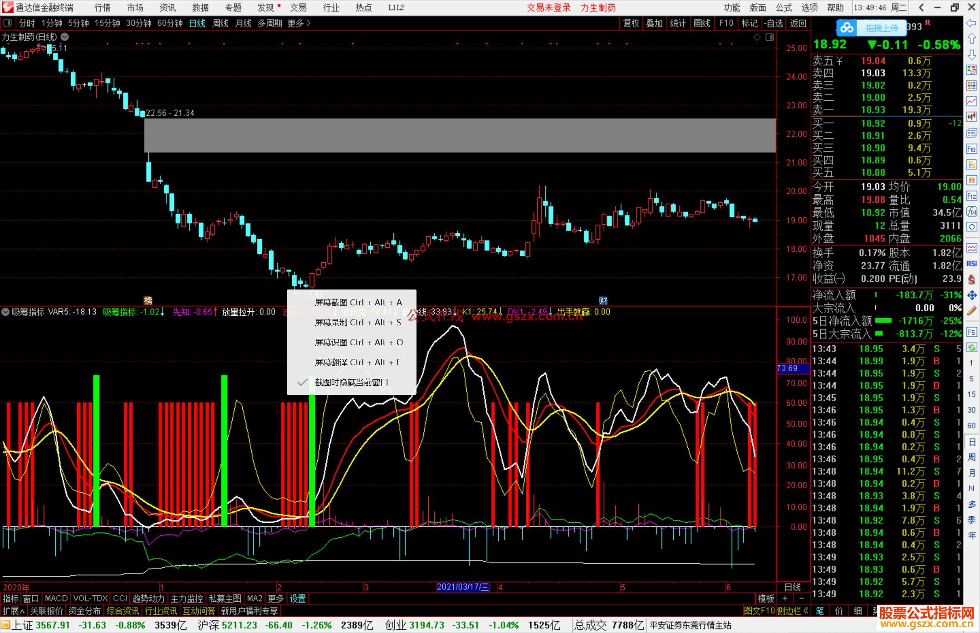Click the down arrow icon in right sidebar
980x633 pixels.
pos(971,55)
